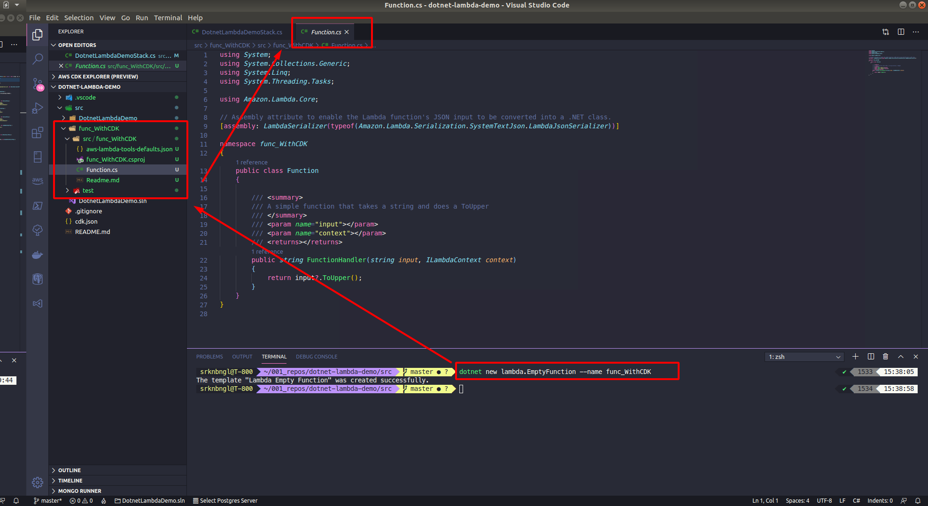Screen dimensions: 928x506
Task: Open the Help menu
Action: click(195, 18)
